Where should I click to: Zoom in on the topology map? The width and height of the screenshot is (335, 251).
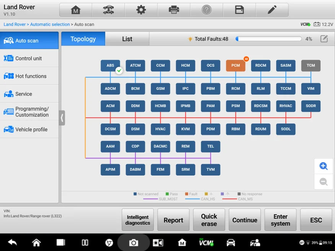tap(324, 166)
